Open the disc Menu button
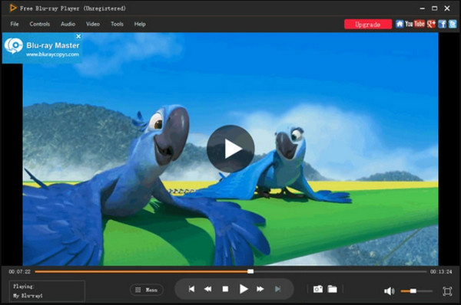Screen dimensions: 461x305 [147, 290]
